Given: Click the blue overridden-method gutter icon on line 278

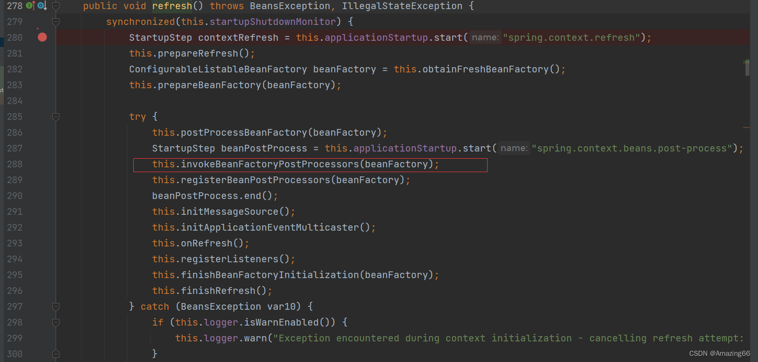Looking at the screenshot, I should tap(42, 6).
